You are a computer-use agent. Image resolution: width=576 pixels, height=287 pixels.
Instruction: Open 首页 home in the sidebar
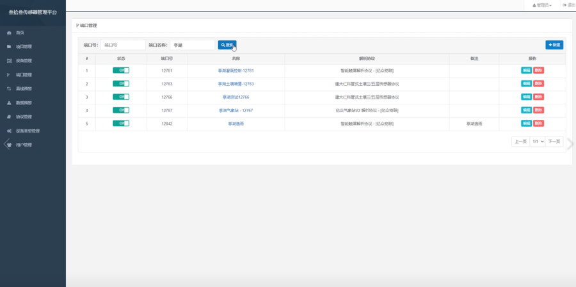point(20,32)
